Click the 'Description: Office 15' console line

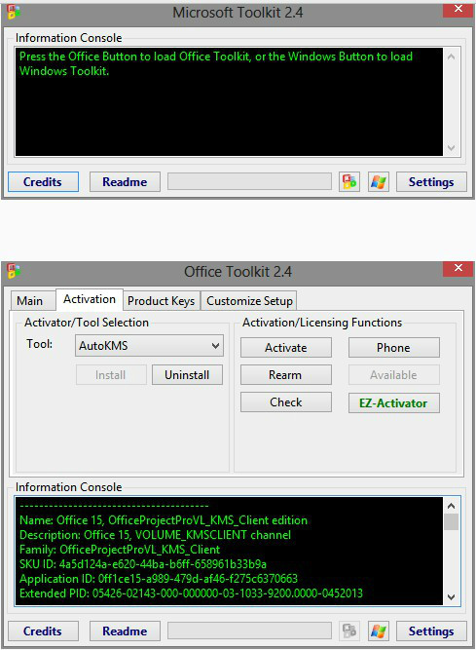155,535
